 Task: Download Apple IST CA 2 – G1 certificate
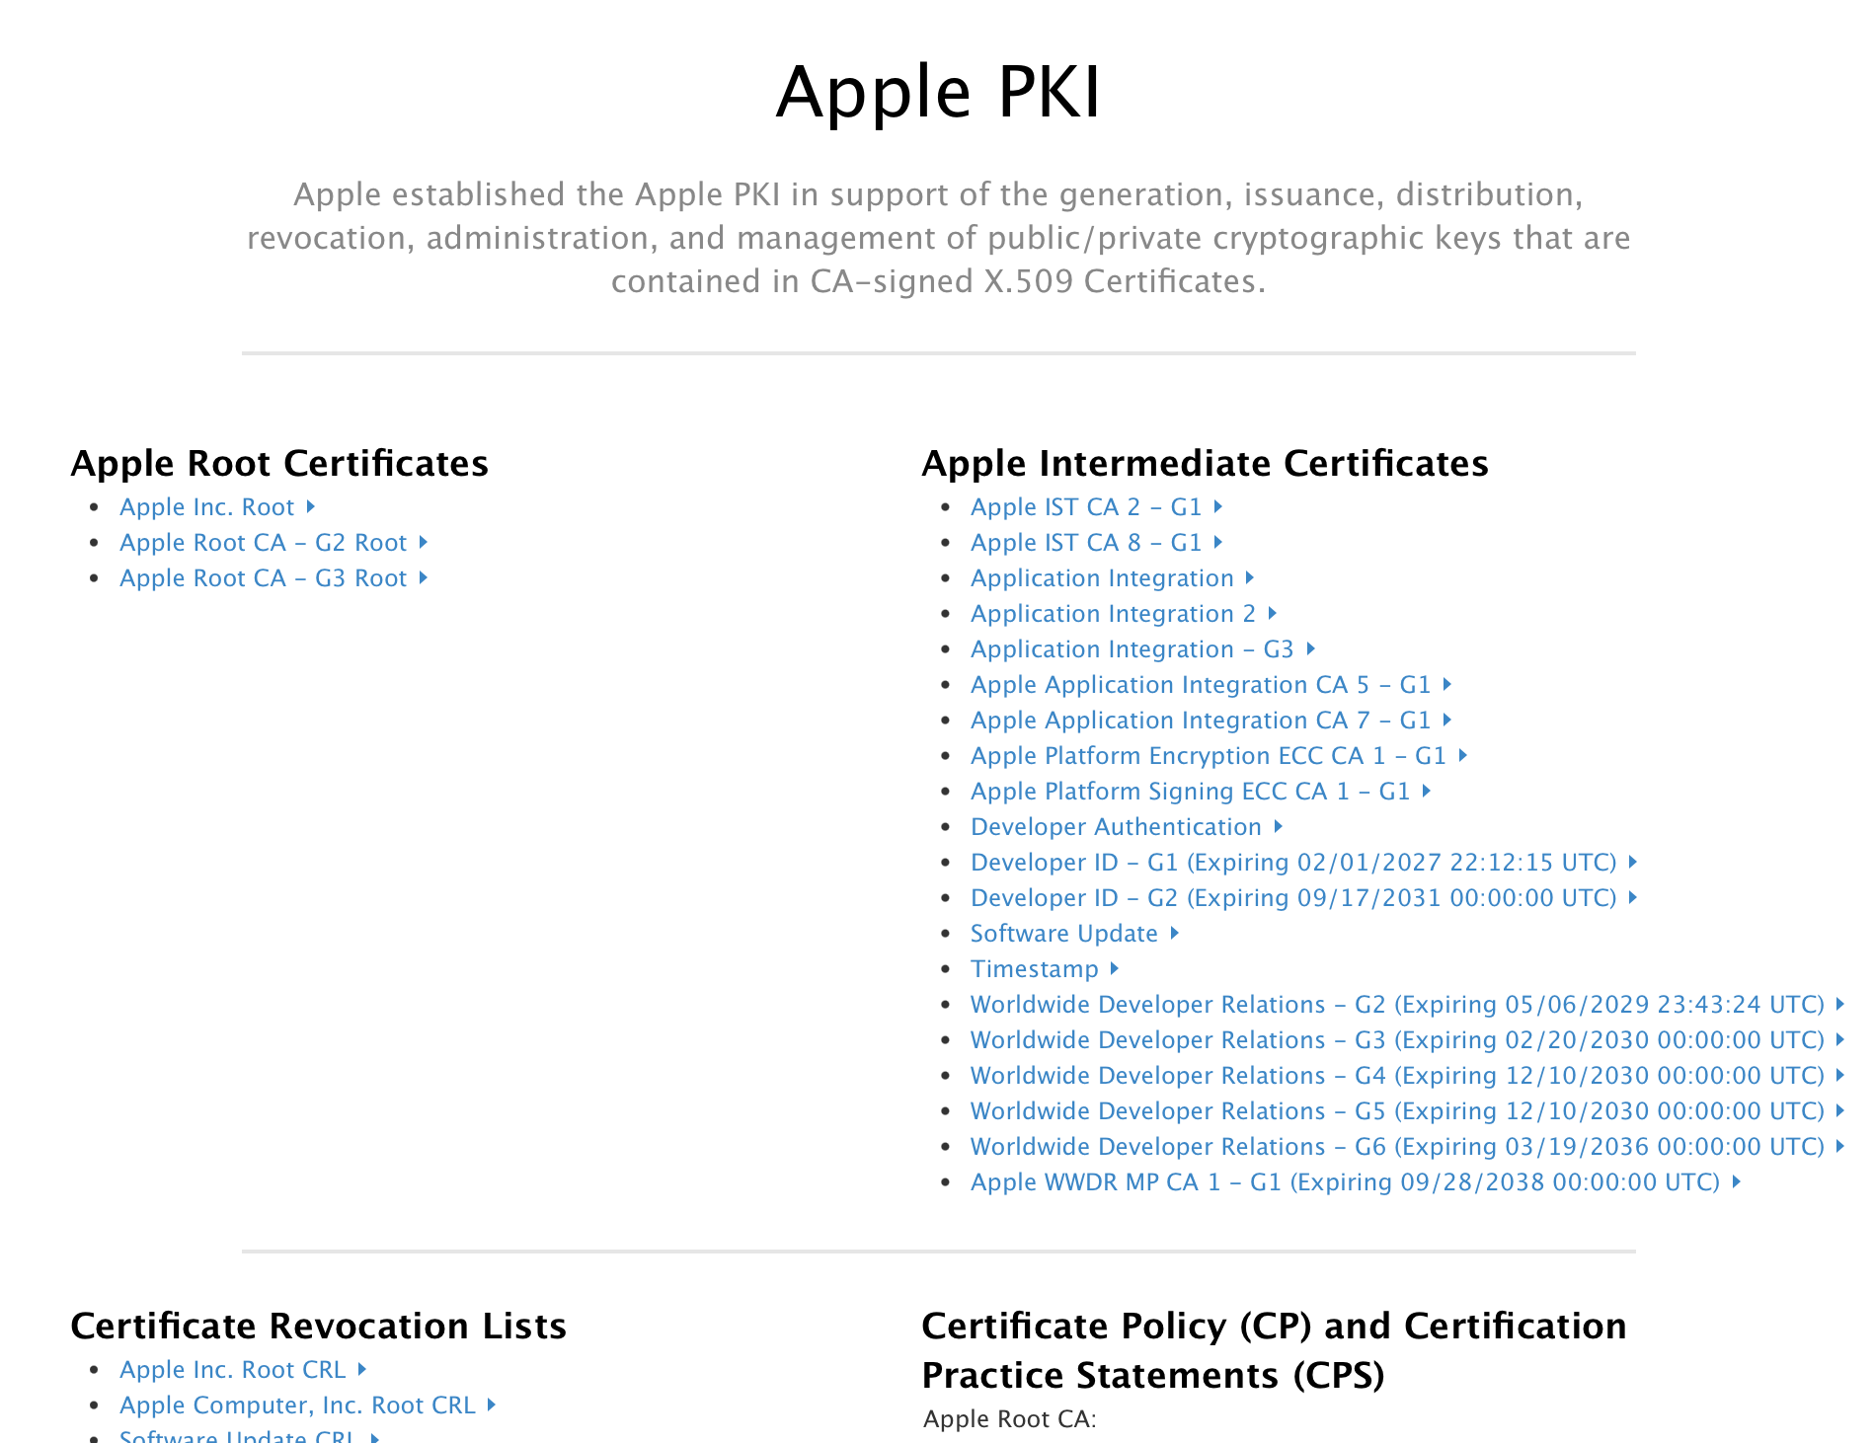(x=1097, y=507)
